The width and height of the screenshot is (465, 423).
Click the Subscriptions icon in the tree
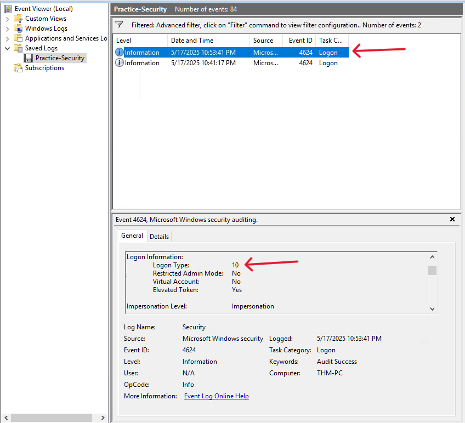pyautogui.click(x=18, y=68)
